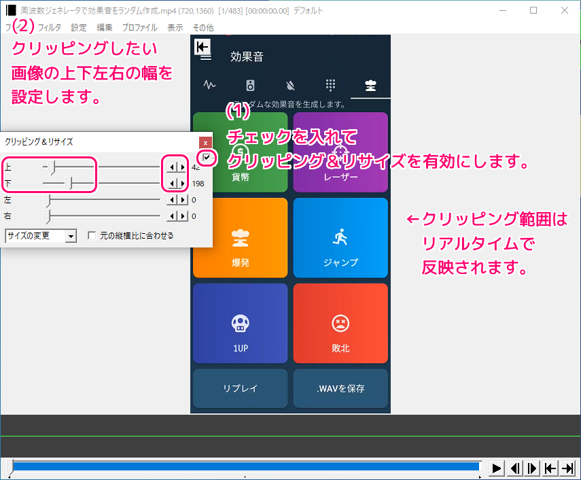Open the フィルタ menu
This screenshot has width=581, height=480.
click(x=50, y=28)
